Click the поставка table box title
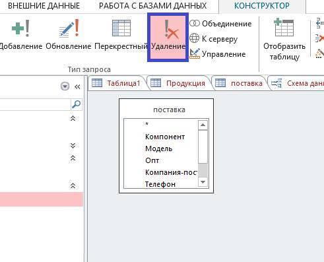Image resolution: width=324 pixels, height=262 pixels. [x=169, y=110]
